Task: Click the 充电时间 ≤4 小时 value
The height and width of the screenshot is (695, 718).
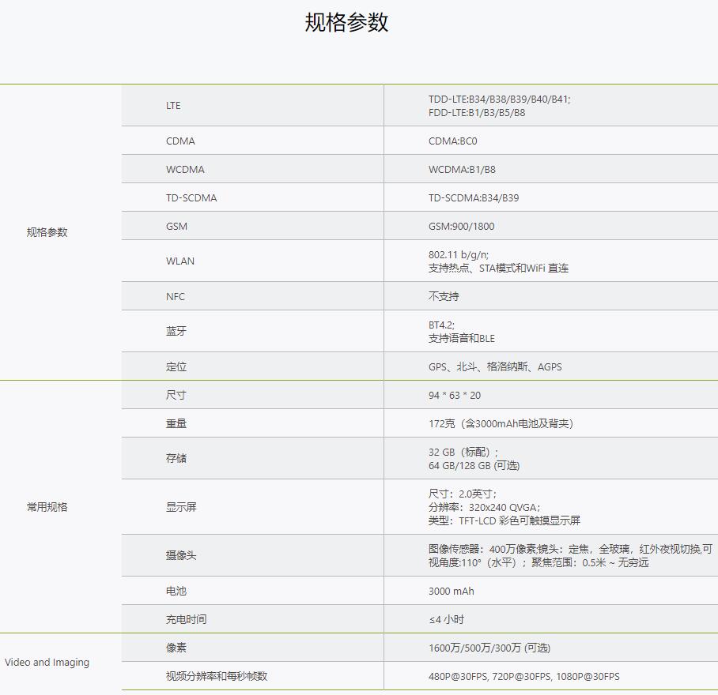Action: (x=447, y=620)
